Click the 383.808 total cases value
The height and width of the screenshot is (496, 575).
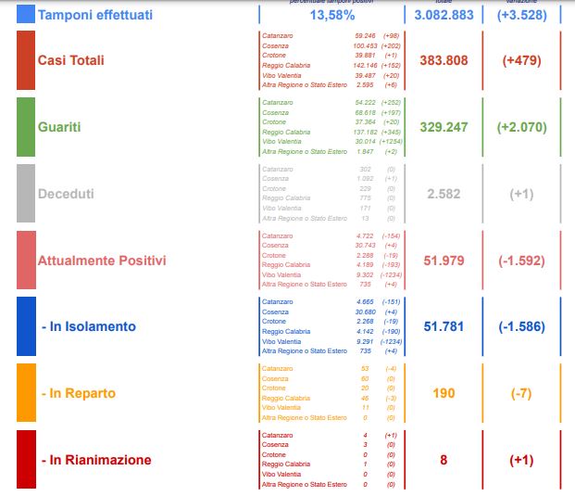pos(444,60)
